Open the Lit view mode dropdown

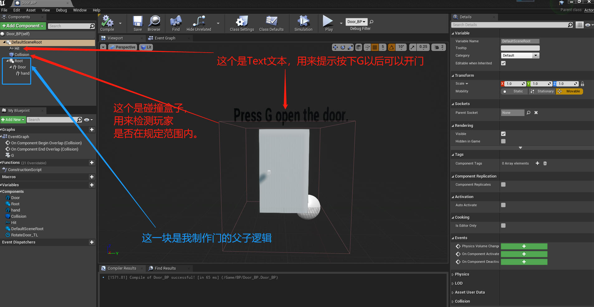click(x=146, y=47)
